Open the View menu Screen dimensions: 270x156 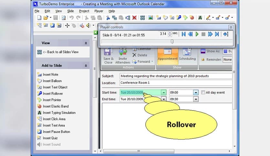[58, 11]
